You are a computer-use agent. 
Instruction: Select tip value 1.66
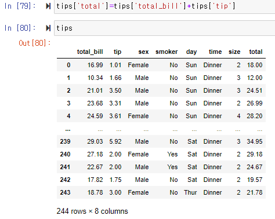[x=115, y=78]
